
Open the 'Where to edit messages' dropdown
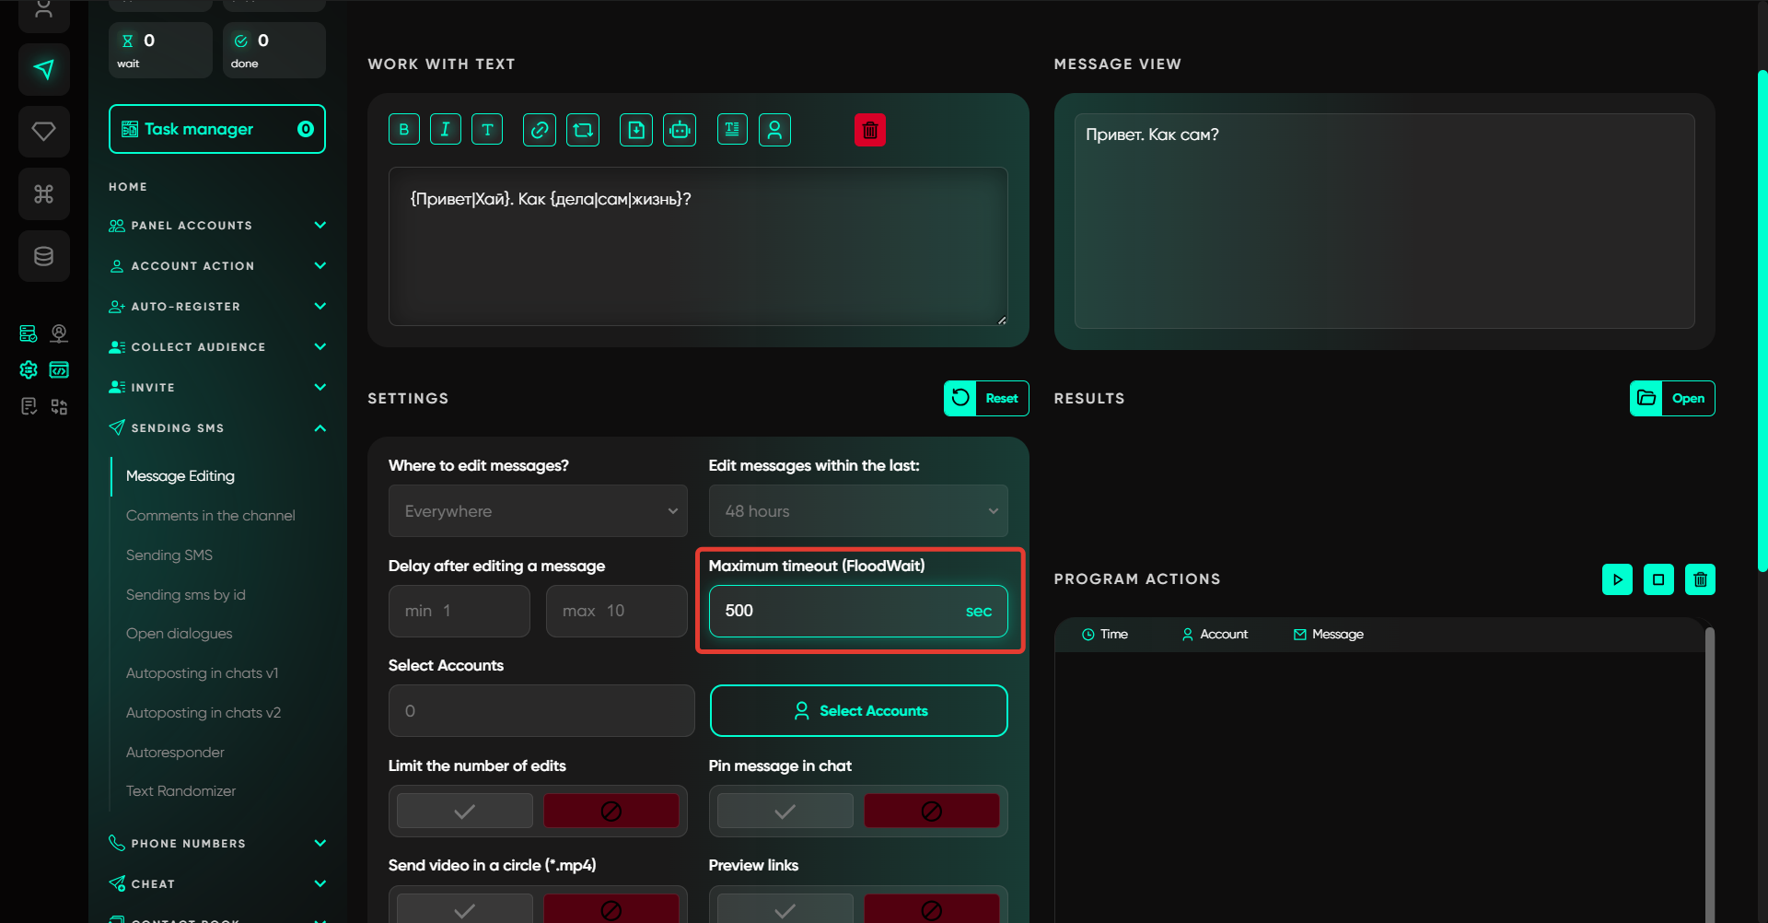pos(538,511)
